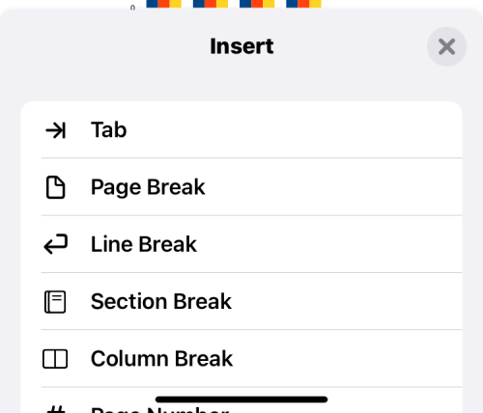483x413 pixels.
Task: Tap the Page Break document icon
Action: [55, 187]
